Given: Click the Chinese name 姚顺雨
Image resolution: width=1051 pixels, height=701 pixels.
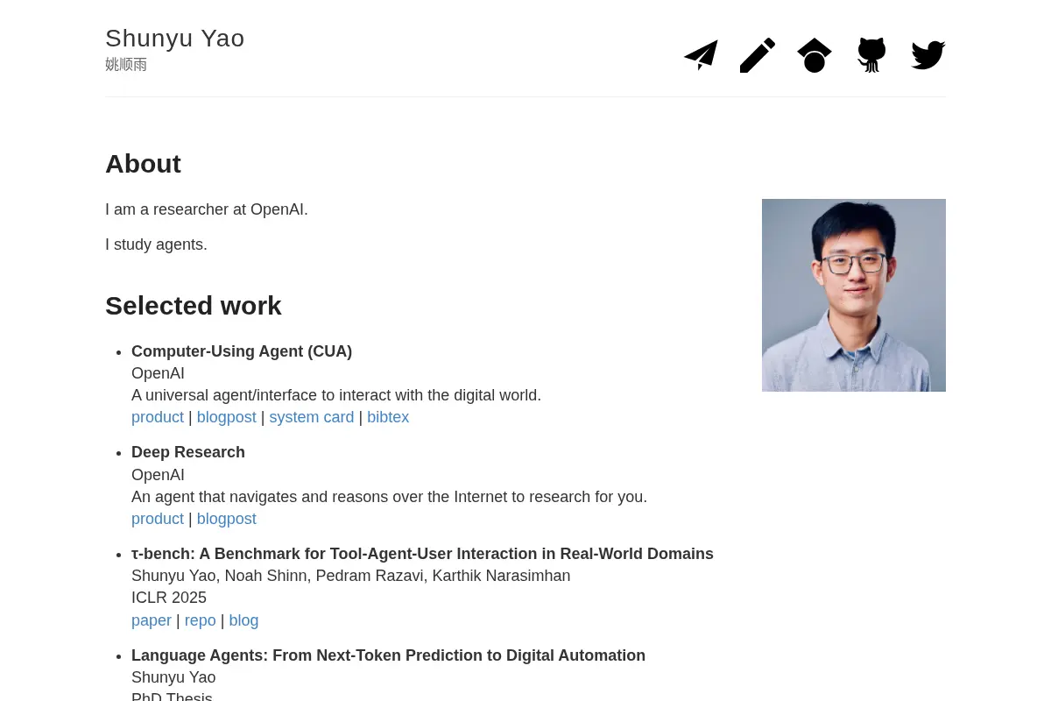Looking at the screenshot, I should [126, 65].
